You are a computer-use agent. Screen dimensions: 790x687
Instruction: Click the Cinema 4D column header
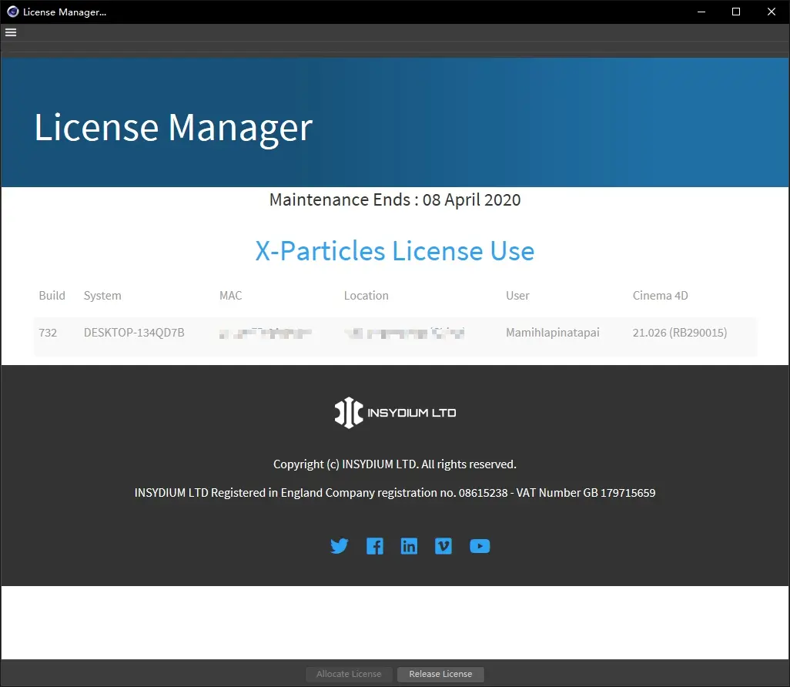click(660, 296)
